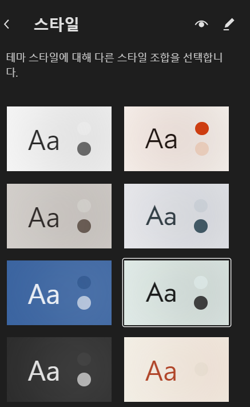Click the gray dot in the white style

84,149
